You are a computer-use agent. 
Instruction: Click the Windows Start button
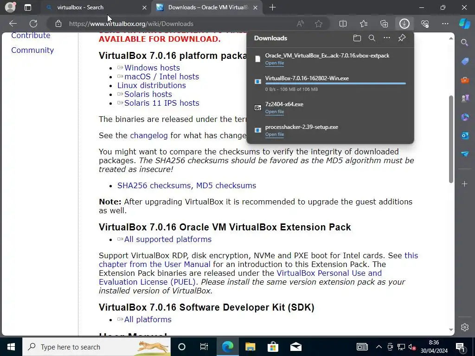[11, 347]
